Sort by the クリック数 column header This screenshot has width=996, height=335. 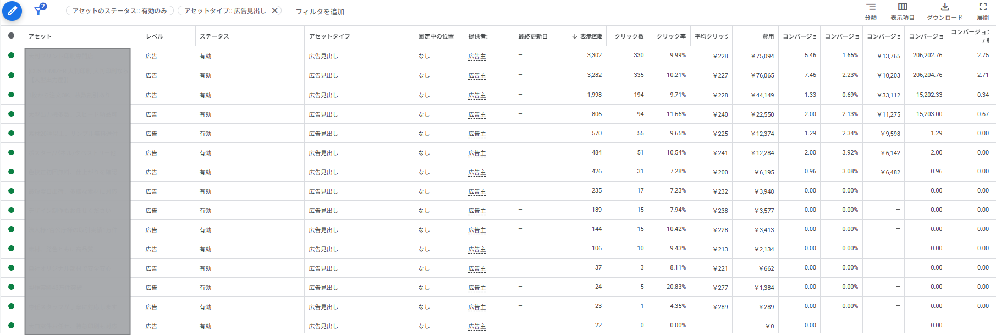(x=629, y=36)
